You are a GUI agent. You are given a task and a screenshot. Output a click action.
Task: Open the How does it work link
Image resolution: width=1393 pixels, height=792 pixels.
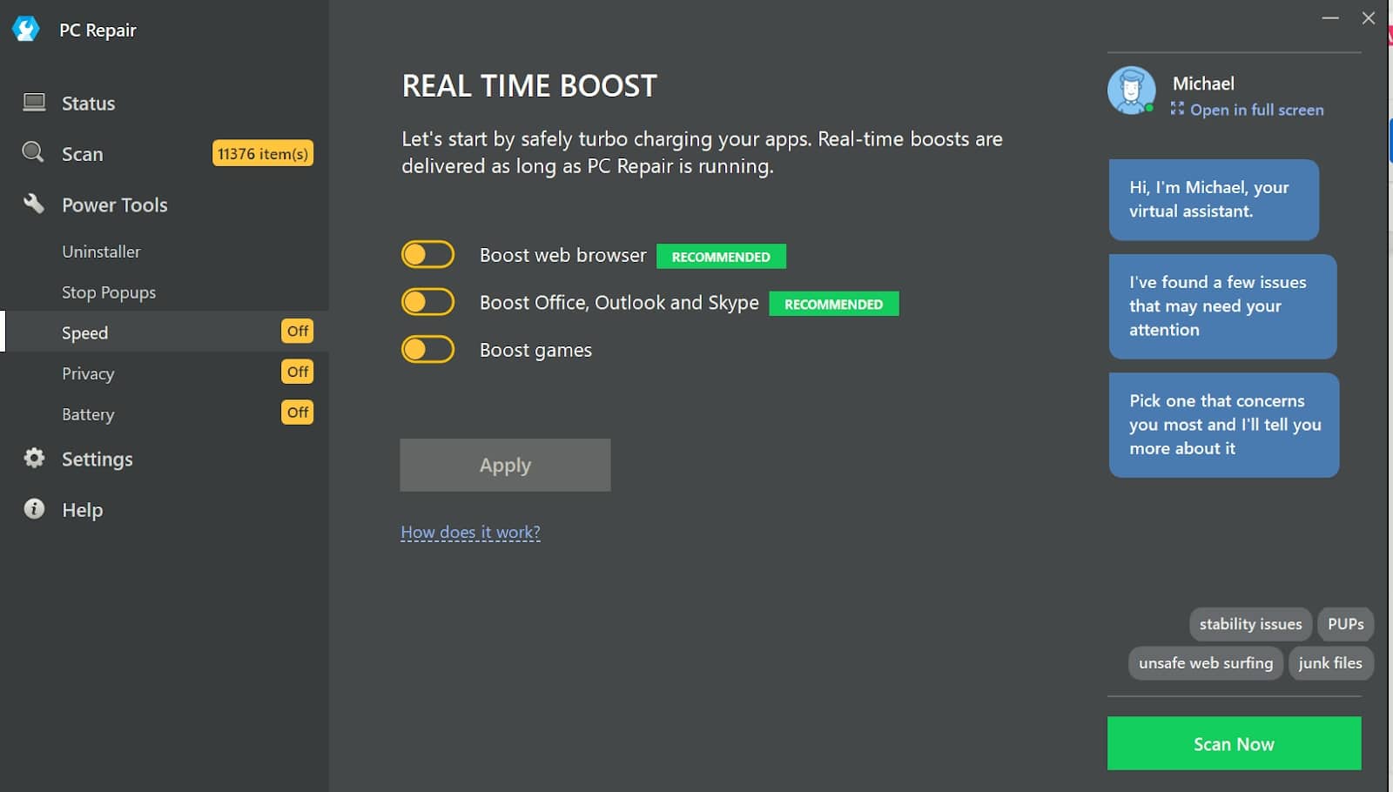(470, 532)
